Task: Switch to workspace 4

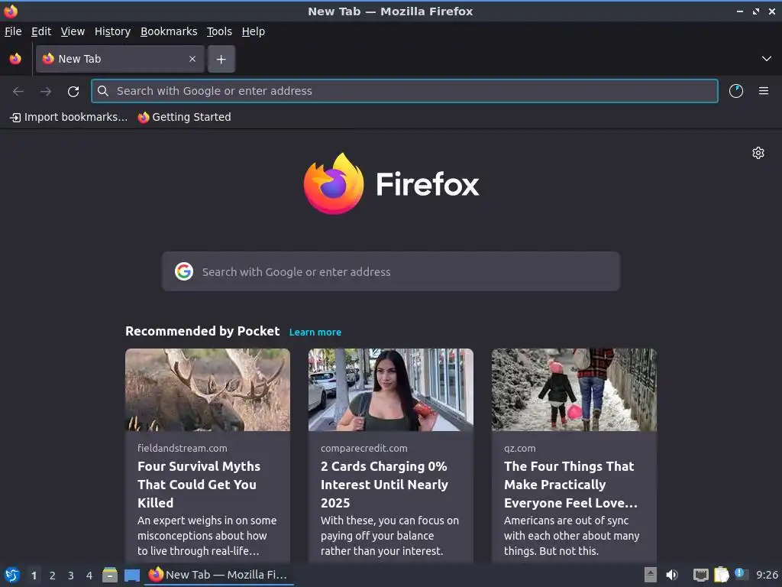Action: point(89,575)
